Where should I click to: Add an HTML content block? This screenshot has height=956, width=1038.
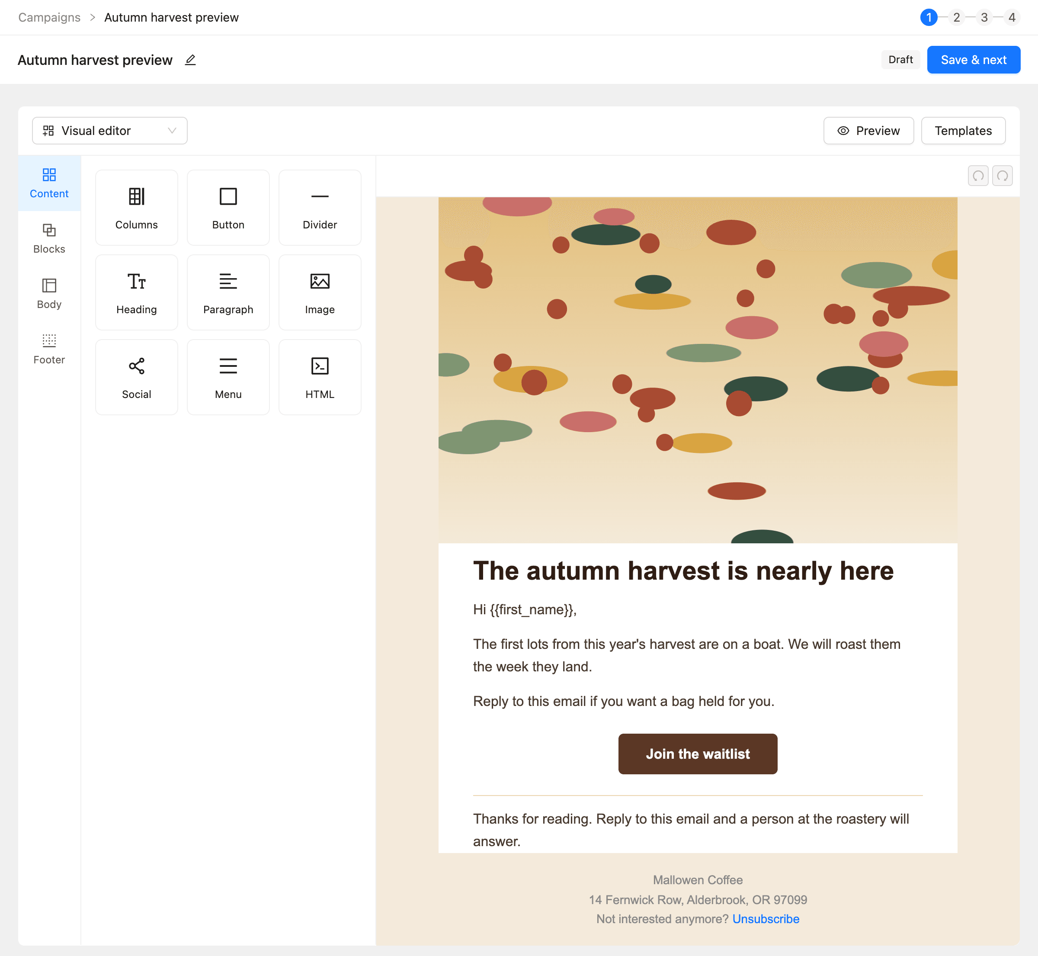point(320,377)
